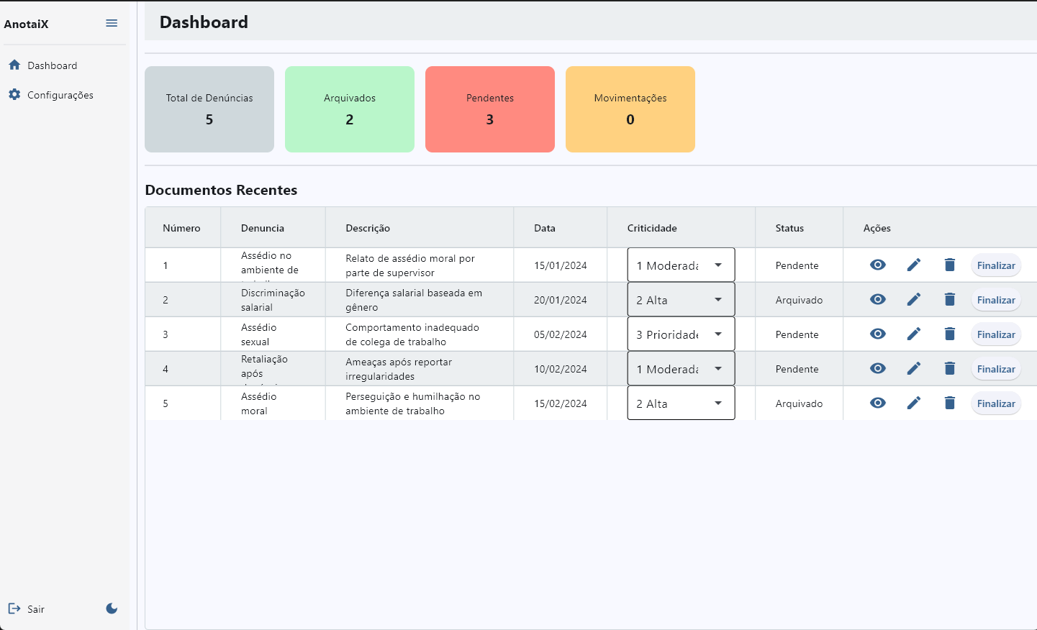Open criticidade dropdown for row 2
1037x630 pixels.
pos(681,299)
